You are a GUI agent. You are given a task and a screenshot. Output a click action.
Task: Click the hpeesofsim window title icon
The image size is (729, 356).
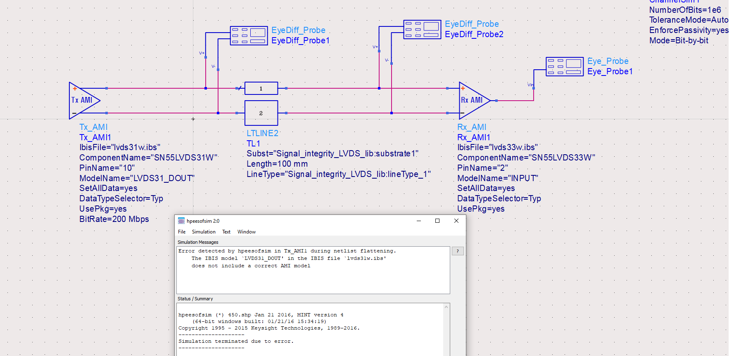tap(181, 221)
